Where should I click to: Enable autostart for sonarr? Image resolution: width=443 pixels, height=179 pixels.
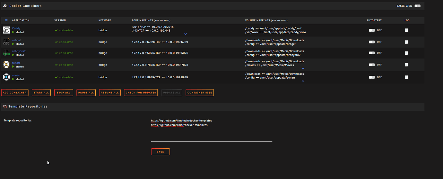[x=372, y=77]
